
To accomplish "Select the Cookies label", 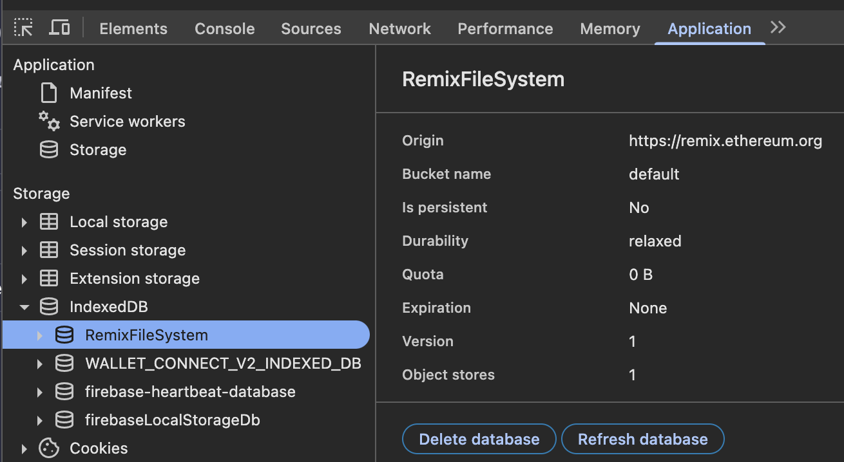I will pyautogui.click(x=99, y=448).
